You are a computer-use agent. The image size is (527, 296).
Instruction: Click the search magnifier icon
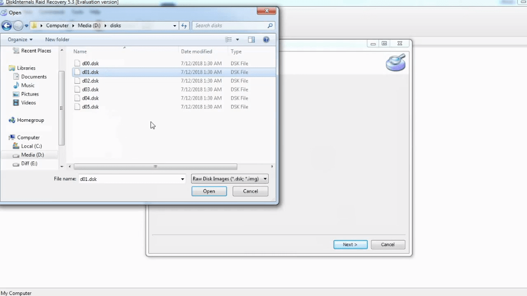click(270, 26)
